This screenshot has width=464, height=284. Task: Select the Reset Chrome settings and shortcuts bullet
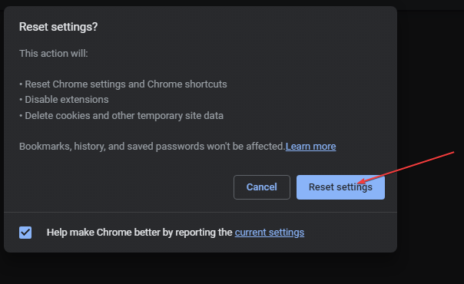[x=123, y=84]
